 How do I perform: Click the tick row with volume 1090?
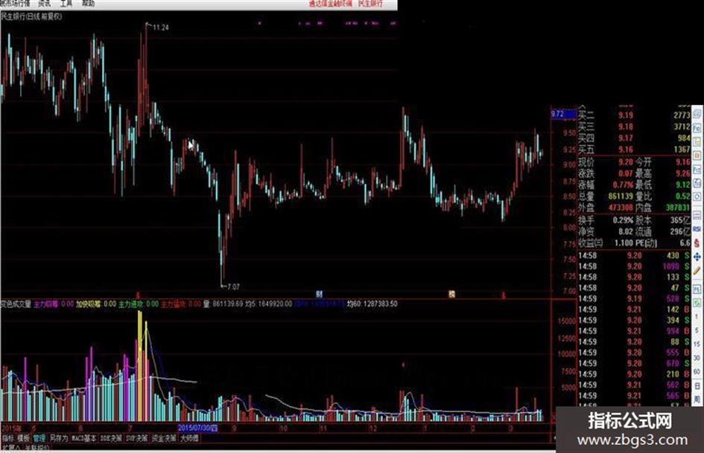[634, 266]
